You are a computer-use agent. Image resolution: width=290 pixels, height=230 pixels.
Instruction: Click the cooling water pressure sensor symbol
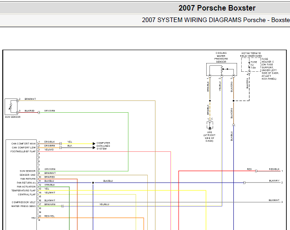(221, 69)
